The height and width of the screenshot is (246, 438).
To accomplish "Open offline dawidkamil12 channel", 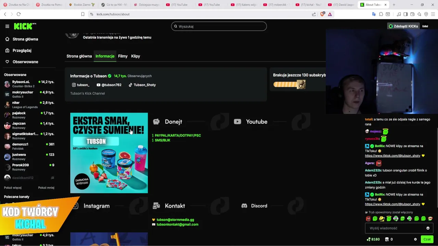I will (29, 178).
